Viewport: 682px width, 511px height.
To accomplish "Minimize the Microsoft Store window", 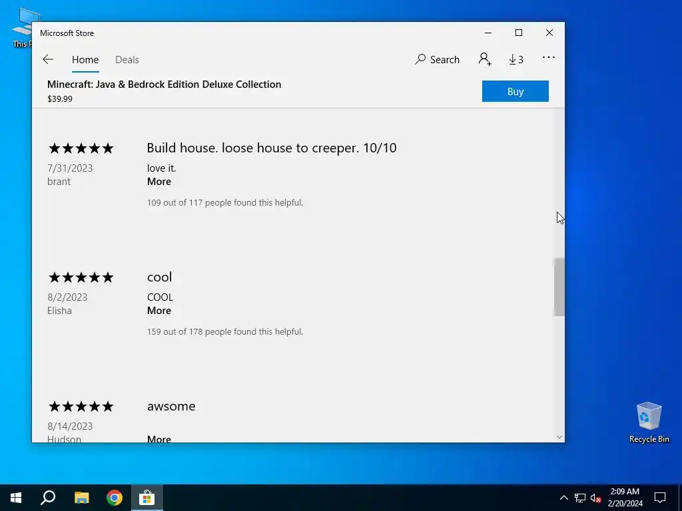I will (488, 33).
